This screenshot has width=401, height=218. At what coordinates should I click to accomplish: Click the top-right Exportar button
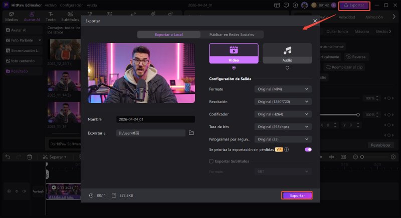pos(354,5)
